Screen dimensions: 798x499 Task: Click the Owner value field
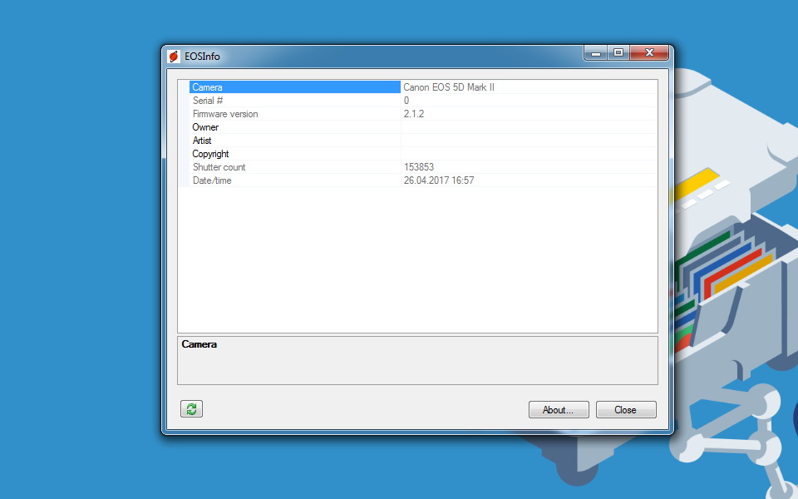[x=528, y=127]
